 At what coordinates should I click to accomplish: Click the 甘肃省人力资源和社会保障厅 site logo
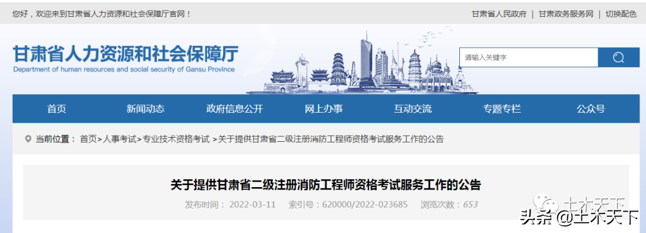pos(126,55)
